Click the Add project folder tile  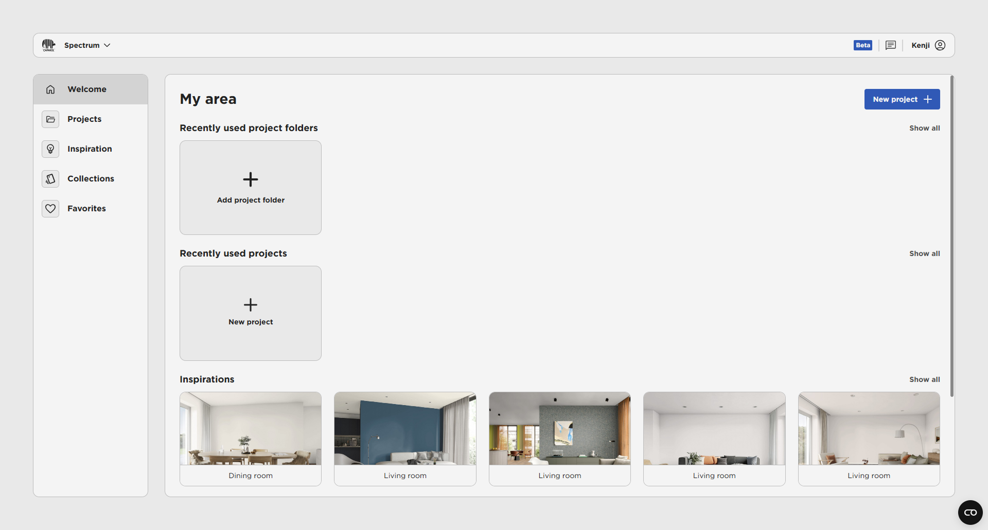click(x=251, y=188)
